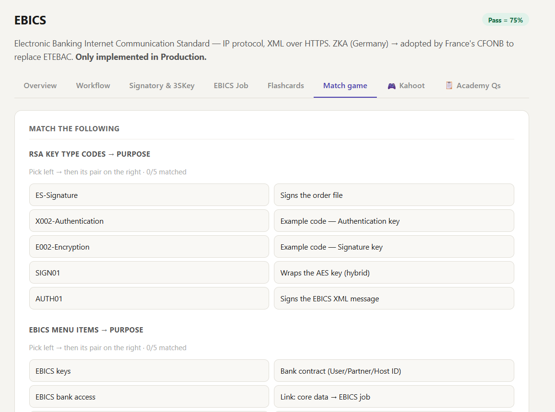Pick the E002-Encryption card
The width and height of the screenshot is (555, 412).
pos(149,247)
